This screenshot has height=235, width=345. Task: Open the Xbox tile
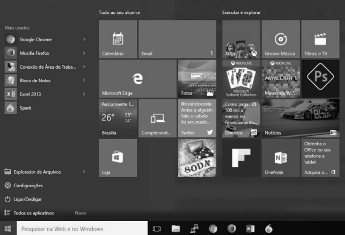[x=241, y=39]
